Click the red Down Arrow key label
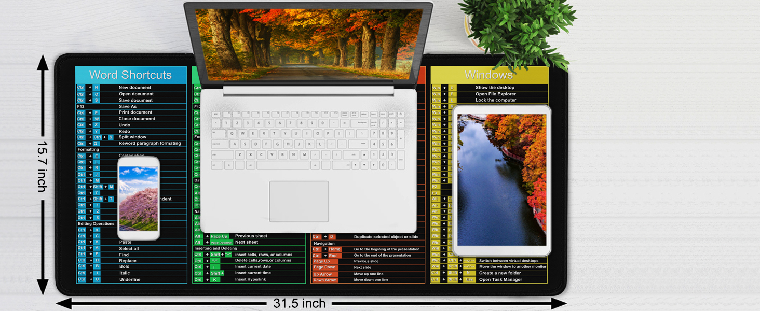This screenshot has width=760, height=311. [325, 280]
